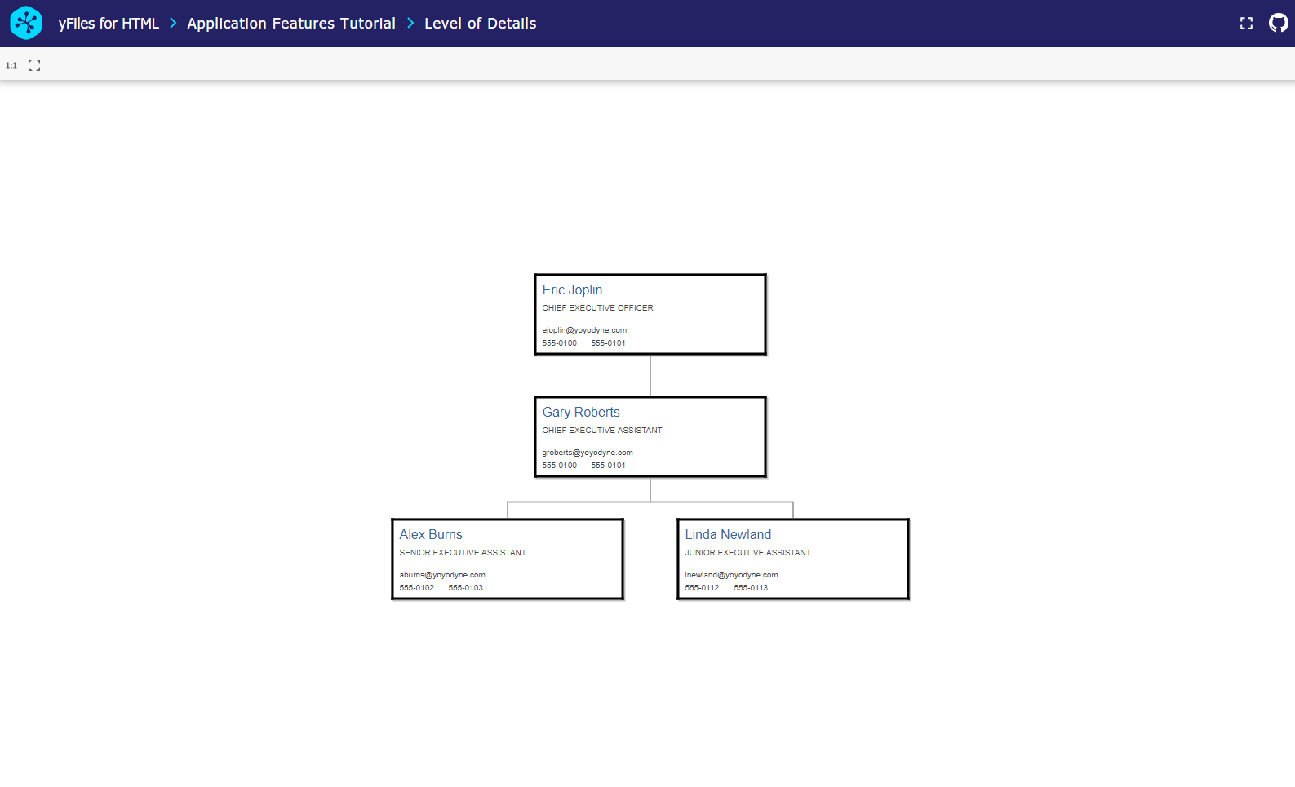Screen dimensions: 1295x787
Task: Click chevron after yFiles for HTML
Action: pos(173,24)
